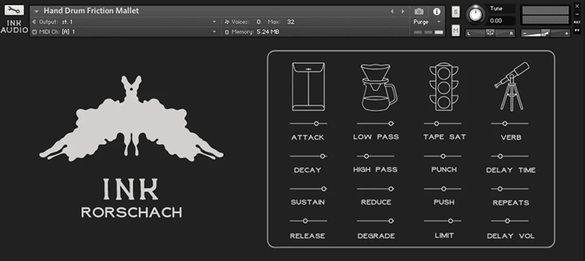The image size is (585, 261).
Task: Click the volume slider handle
Action: point(546,34)
